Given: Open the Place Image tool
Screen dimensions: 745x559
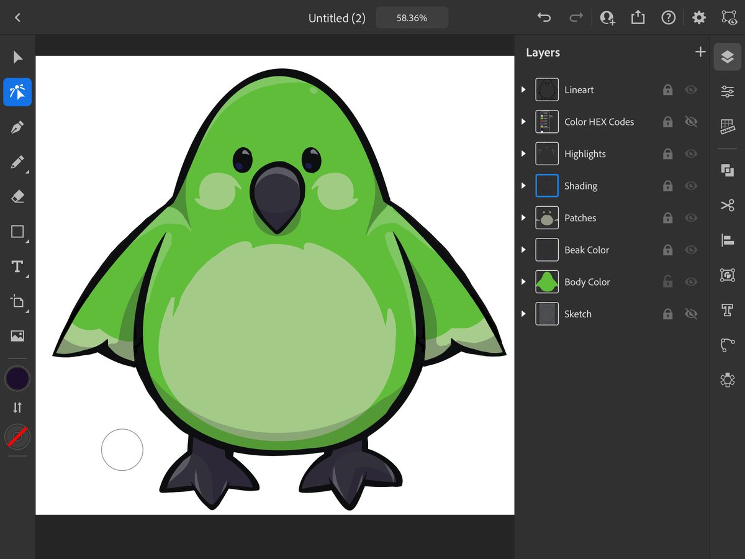Looking at the screenshot, I should pyautogui.click(x=17, y=336).
